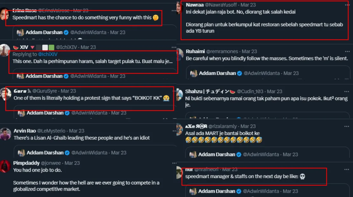Click the @remramones handle
Screen dimensions: 353x197
click(x=223, y=51)
